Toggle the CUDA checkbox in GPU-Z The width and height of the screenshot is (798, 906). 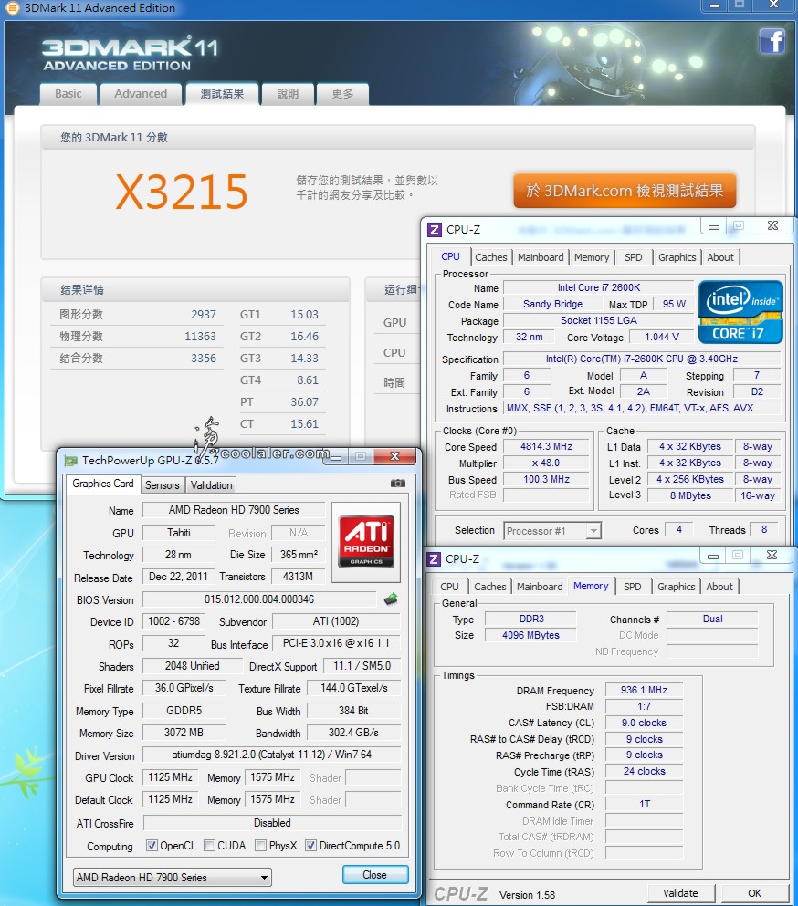click(209, 846)
